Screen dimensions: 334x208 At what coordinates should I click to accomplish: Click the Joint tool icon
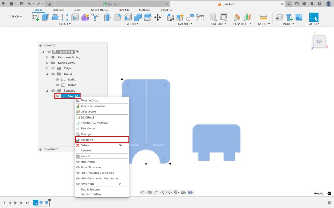click(x=190, y=17)
